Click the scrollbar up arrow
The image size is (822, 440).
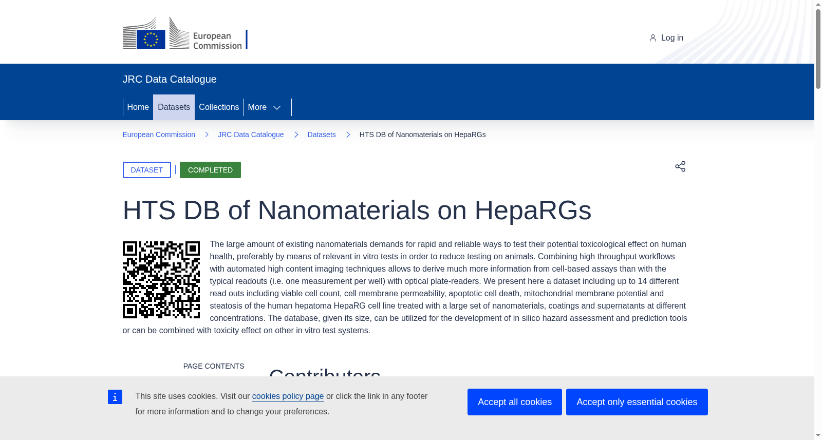818,4
